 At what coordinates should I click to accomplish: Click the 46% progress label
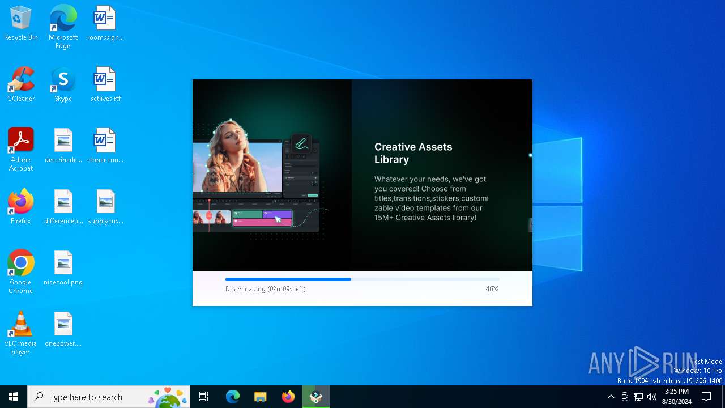coord(492,289)
